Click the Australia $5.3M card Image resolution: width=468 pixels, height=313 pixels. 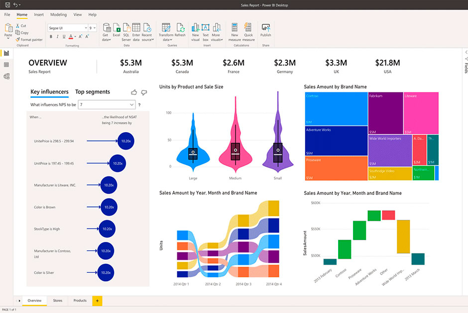click(131, 66)
